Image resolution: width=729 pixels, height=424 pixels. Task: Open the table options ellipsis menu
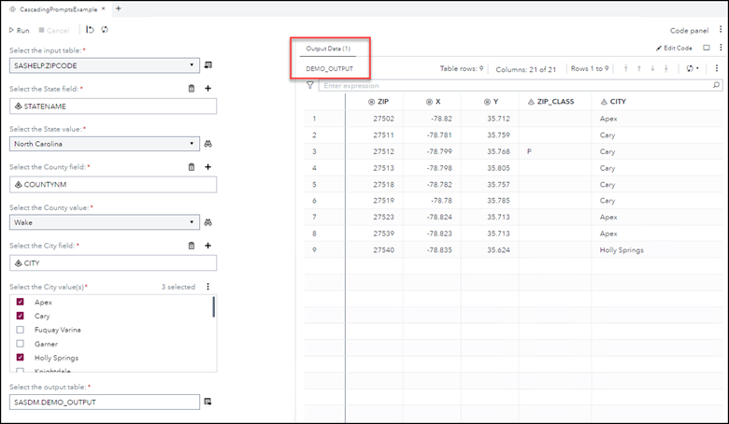tap(717, 68)
